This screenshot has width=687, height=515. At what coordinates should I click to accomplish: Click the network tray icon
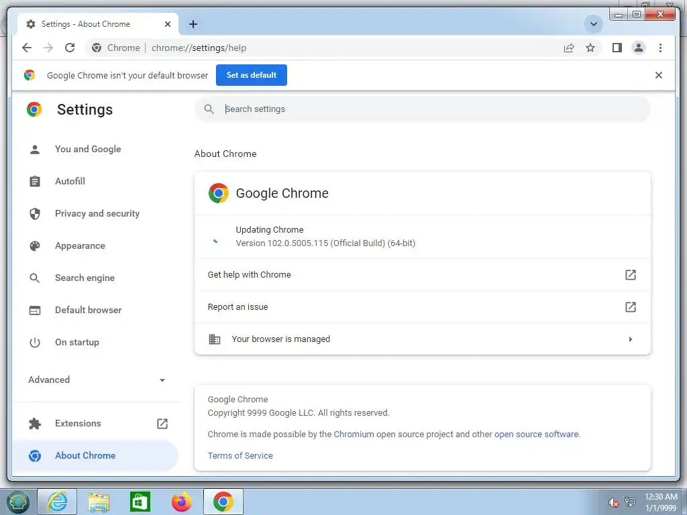point(630,502)
